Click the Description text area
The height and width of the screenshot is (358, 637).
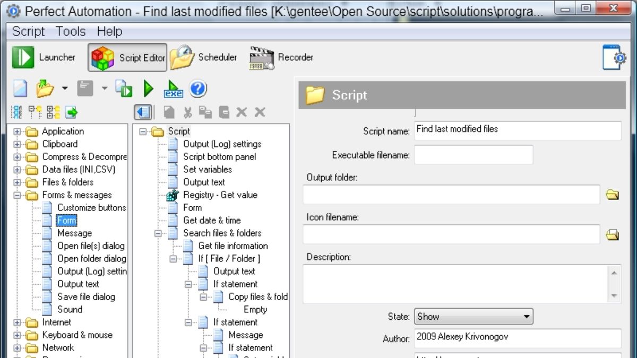click(455, 284)
